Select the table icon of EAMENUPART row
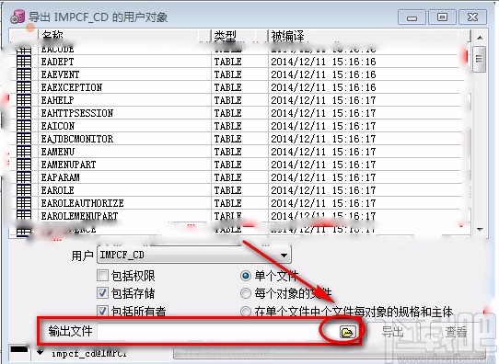The height and width of the screenshot is (364, 499). coord(24,165)
